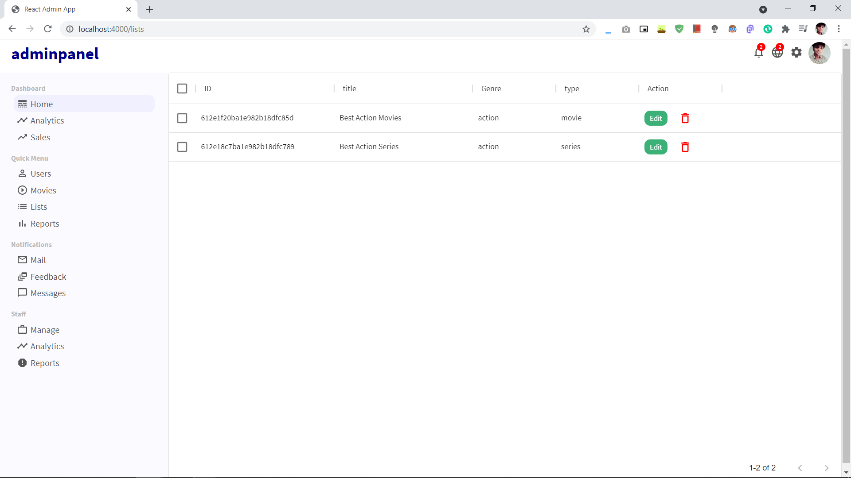
Task: Open the Lists sidebar item
Action: 39,207
